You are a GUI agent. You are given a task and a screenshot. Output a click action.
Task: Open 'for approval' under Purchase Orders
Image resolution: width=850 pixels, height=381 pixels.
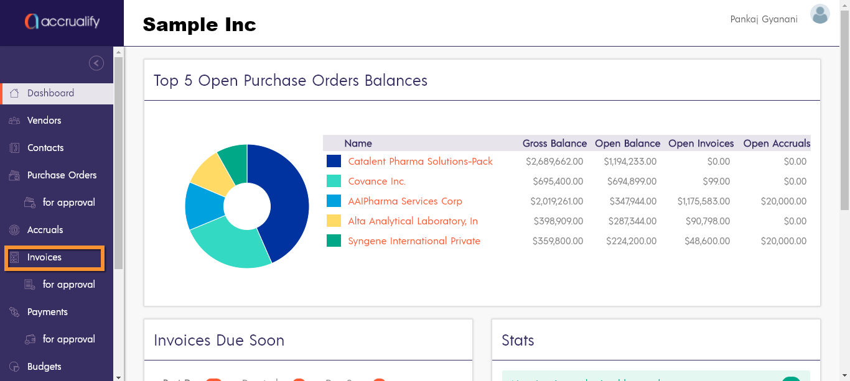click(68, 203)
